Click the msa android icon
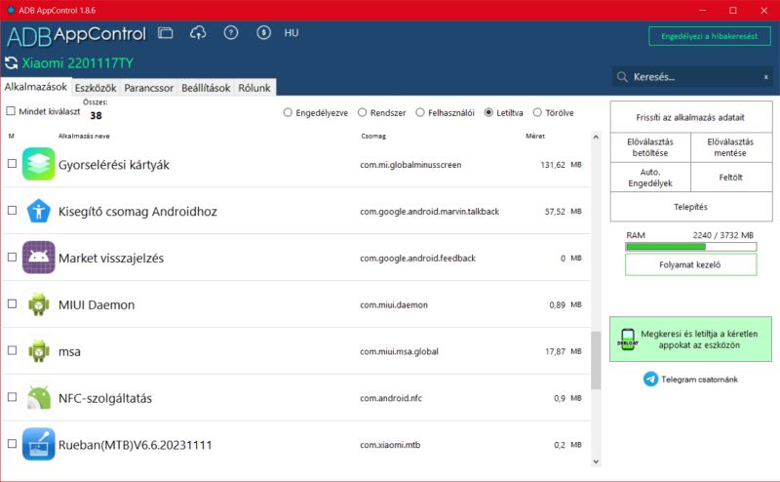Screen dimensions: 780x482 pos(39,351)
